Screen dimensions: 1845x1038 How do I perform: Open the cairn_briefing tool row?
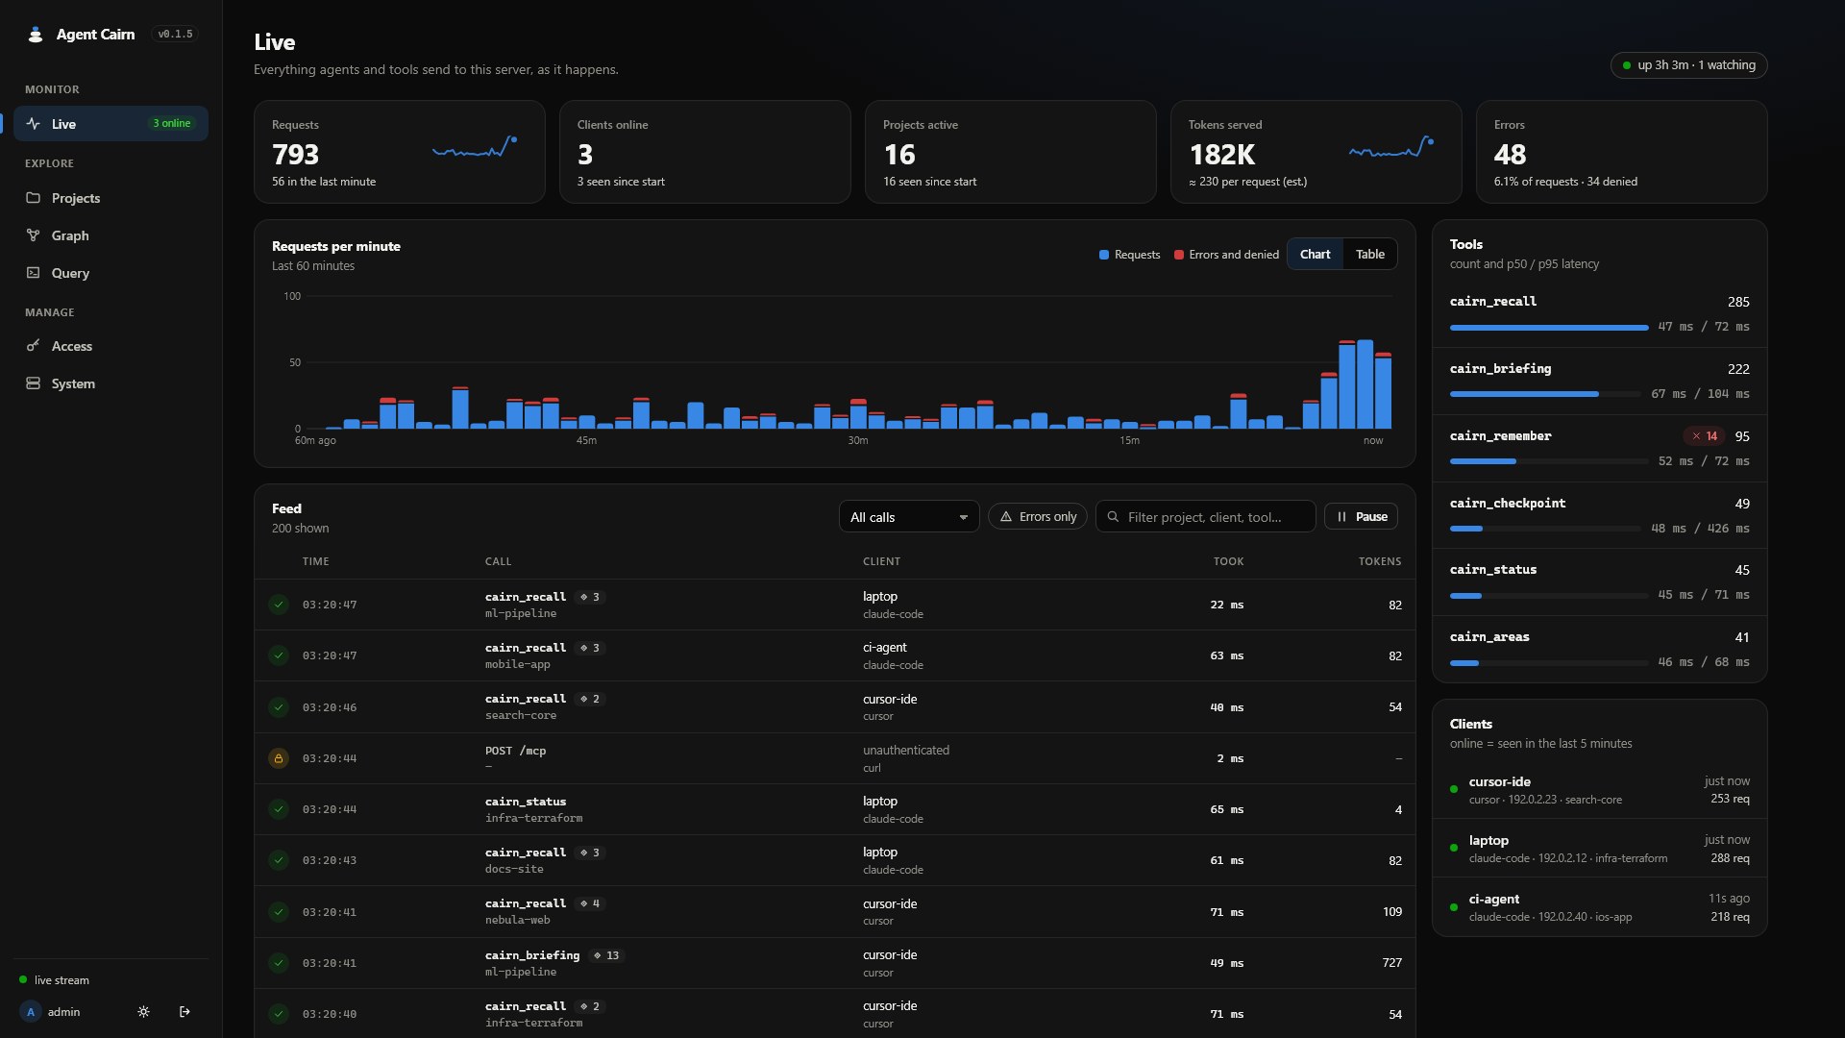tap(1599, 382)
